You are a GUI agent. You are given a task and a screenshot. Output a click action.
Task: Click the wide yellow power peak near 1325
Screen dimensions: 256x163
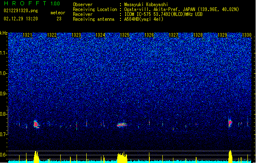point(122,158)
